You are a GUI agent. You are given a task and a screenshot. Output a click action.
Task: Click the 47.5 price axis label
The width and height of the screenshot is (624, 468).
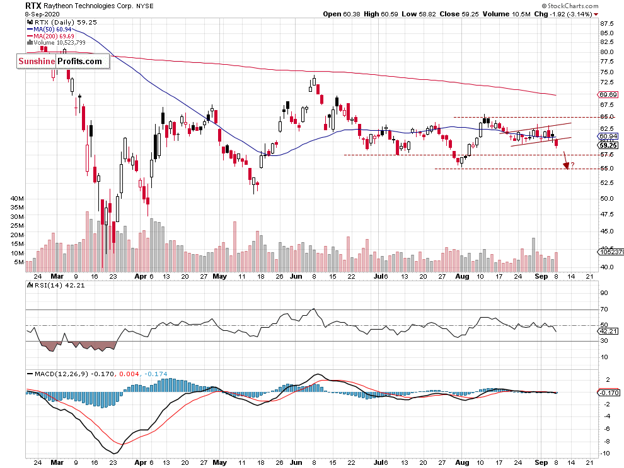click(606, 214)
